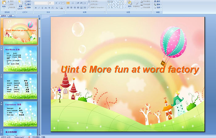
Task: Launch the Paragraph dialog box
Action: tap(105, 12)
